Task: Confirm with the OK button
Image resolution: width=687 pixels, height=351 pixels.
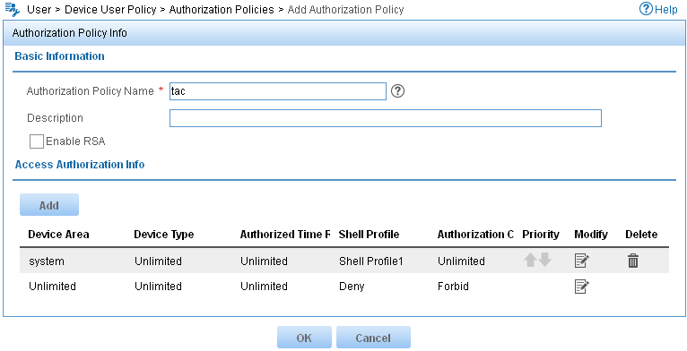Action: coord(304,338)
